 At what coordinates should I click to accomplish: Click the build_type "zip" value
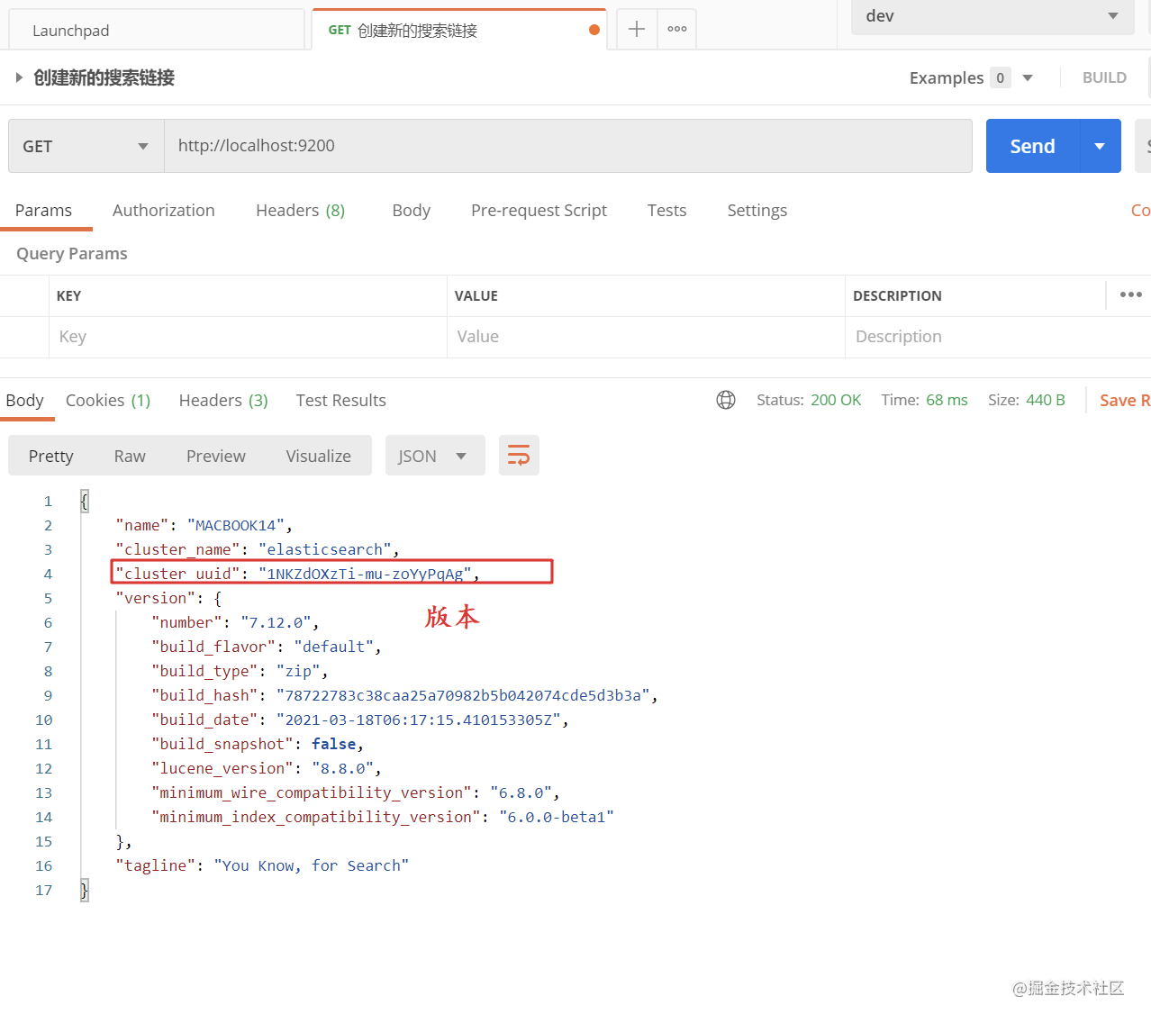tap(298, 671)
